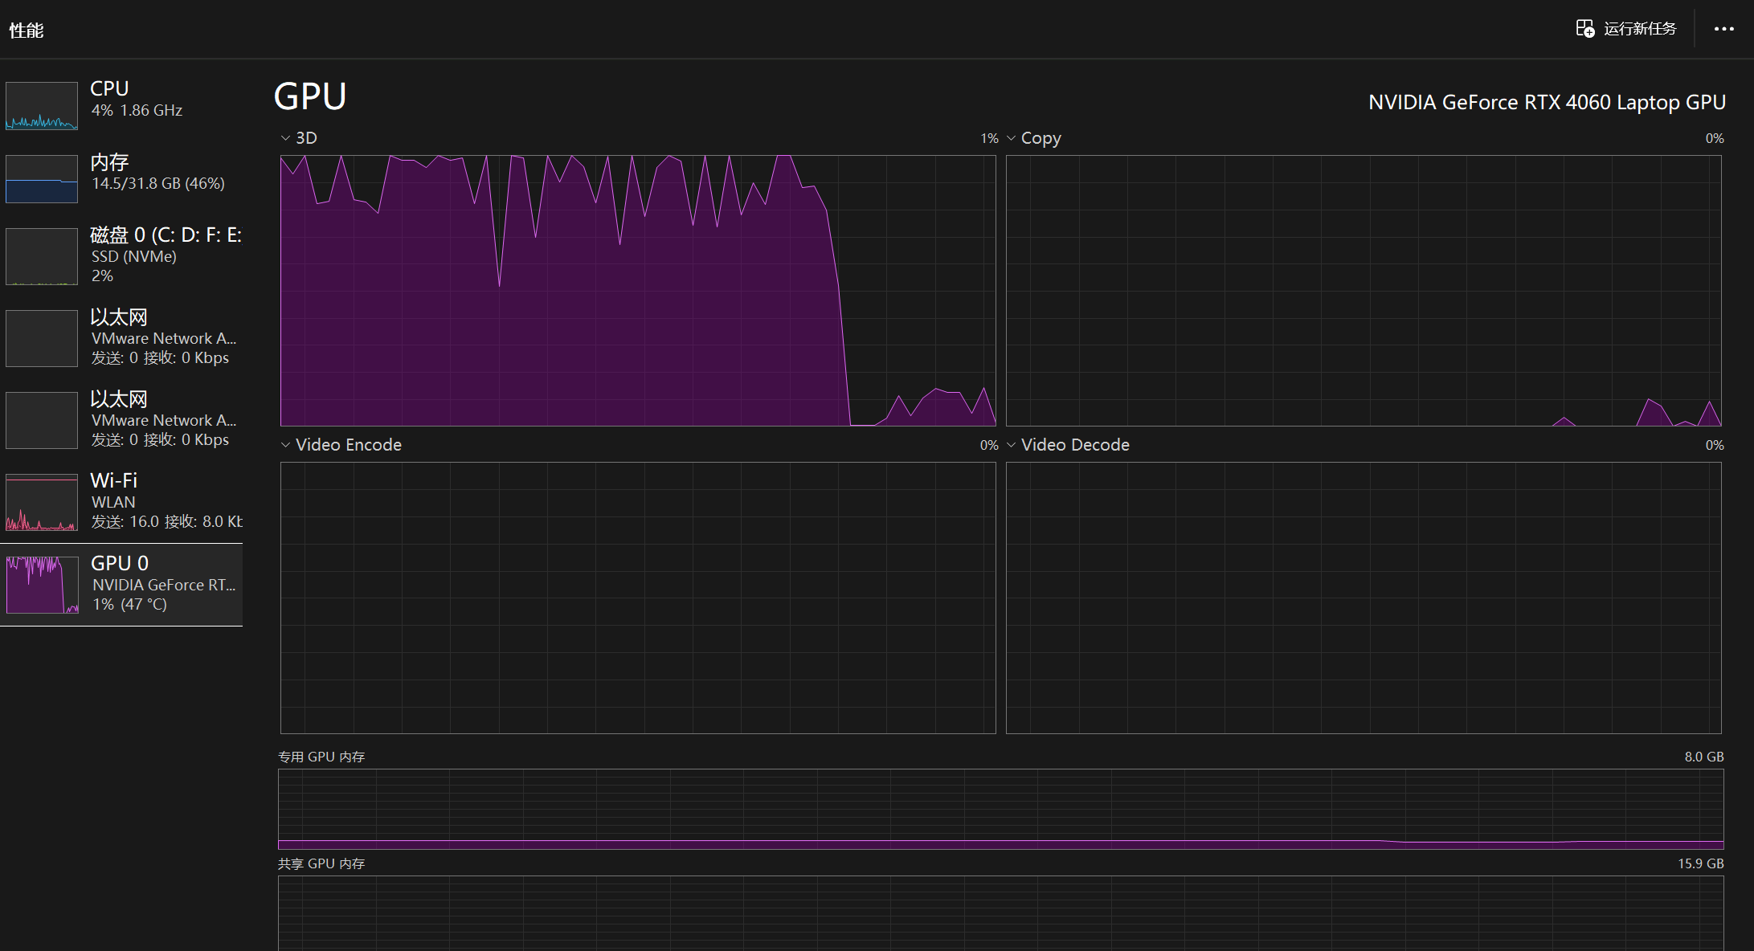Open the 3D engine dropdown chevron
This screenshot has width=1754, height=951.
(285, 138)
